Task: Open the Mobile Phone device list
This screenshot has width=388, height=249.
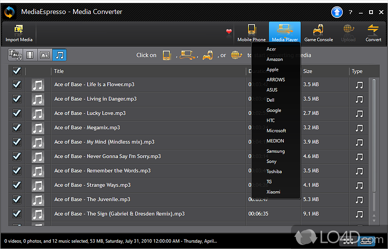Action: [x=251, y=33]
